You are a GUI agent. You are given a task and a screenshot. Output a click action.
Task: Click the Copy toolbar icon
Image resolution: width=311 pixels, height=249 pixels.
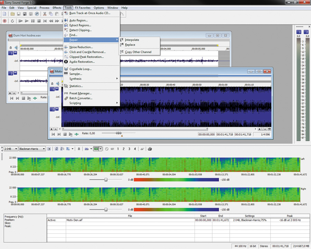(51, 14)
